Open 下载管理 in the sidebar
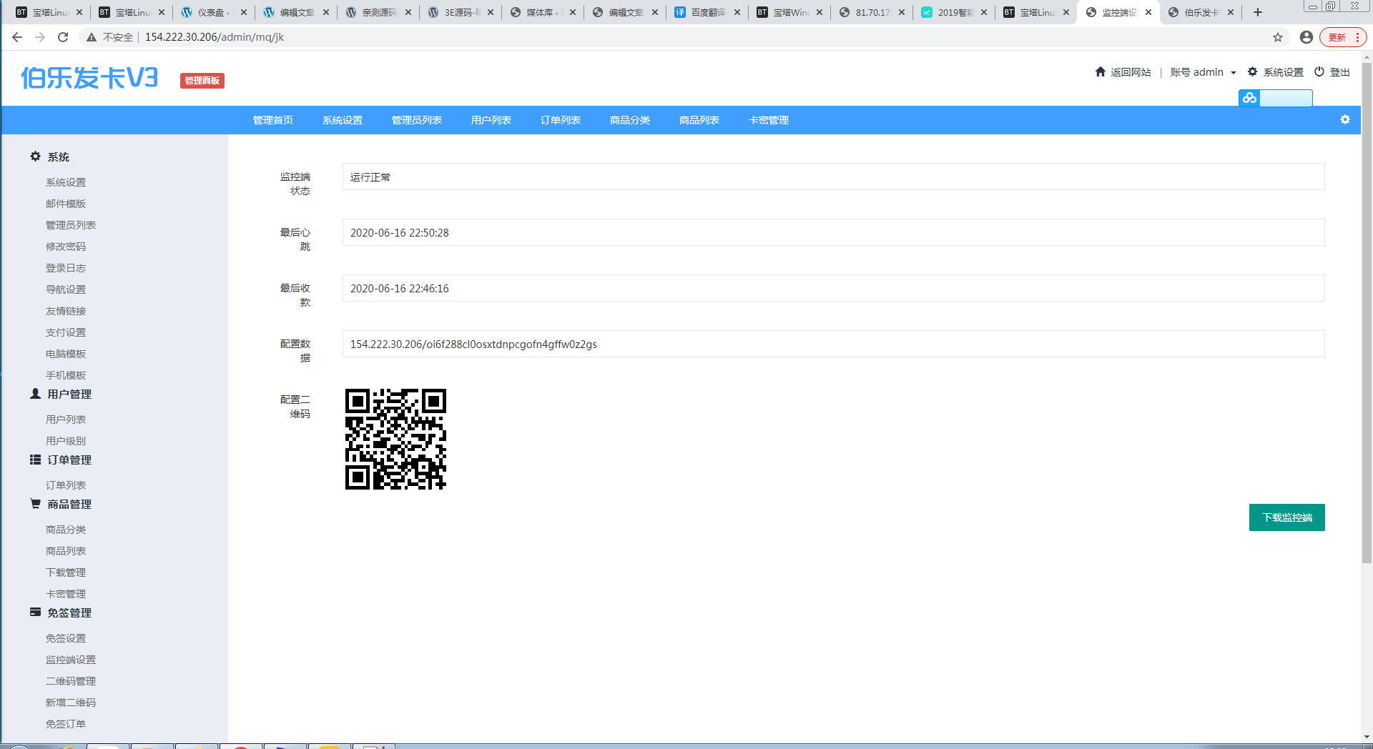 [x=66, y=572]
